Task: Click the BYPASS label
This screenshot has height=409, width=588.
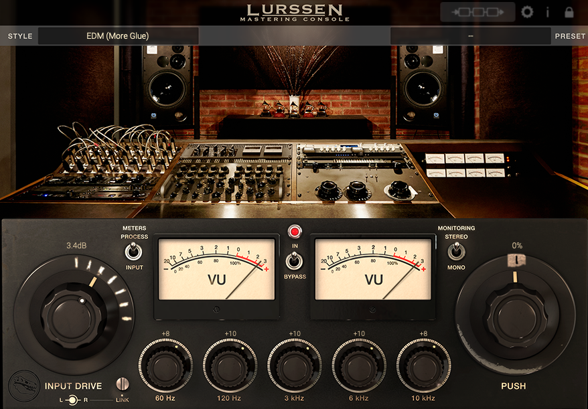Action: (x=295, y=276)
